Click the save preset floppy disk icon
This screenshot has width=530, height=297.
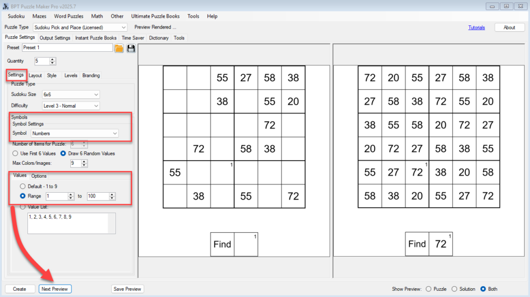click(131, 48)
